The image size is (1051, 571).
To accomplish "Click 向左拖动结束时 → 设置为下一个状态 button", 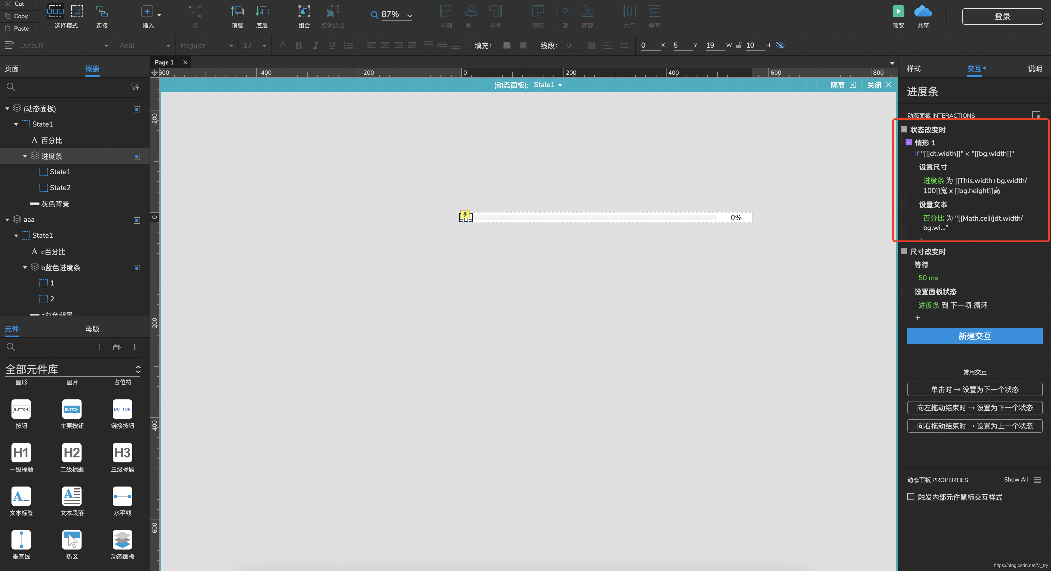I will [x=974, y=408].
